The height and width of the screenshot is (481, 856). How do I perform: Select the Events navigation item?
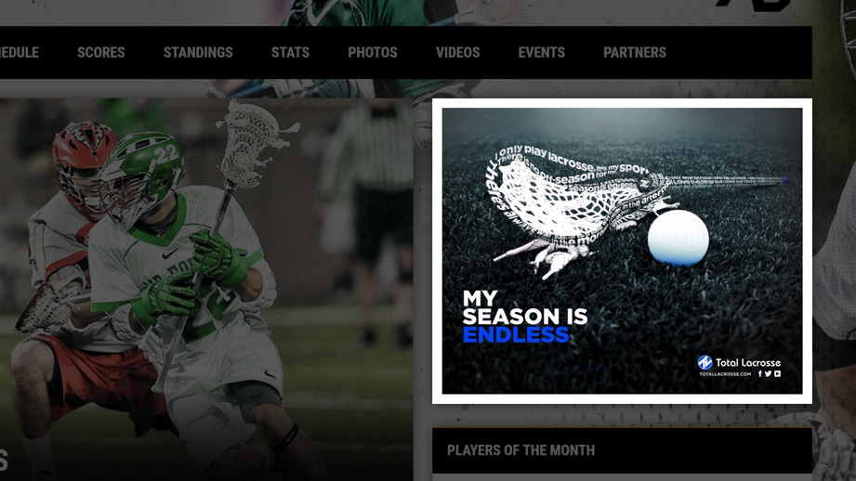coord(542,52)
